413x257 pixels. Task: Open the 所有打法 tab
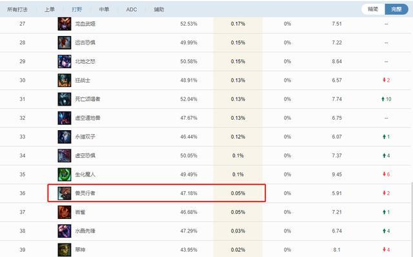[x=17, y=10]
